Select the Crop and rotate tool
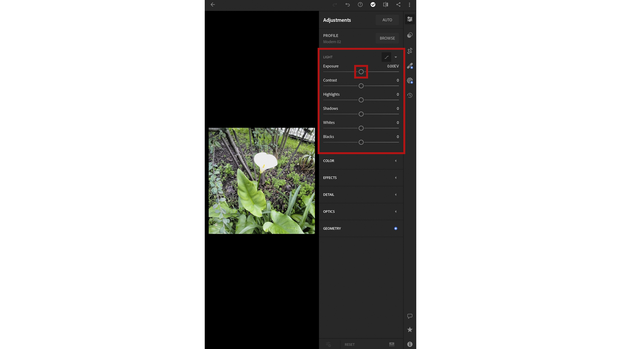 tap(410, 51)
